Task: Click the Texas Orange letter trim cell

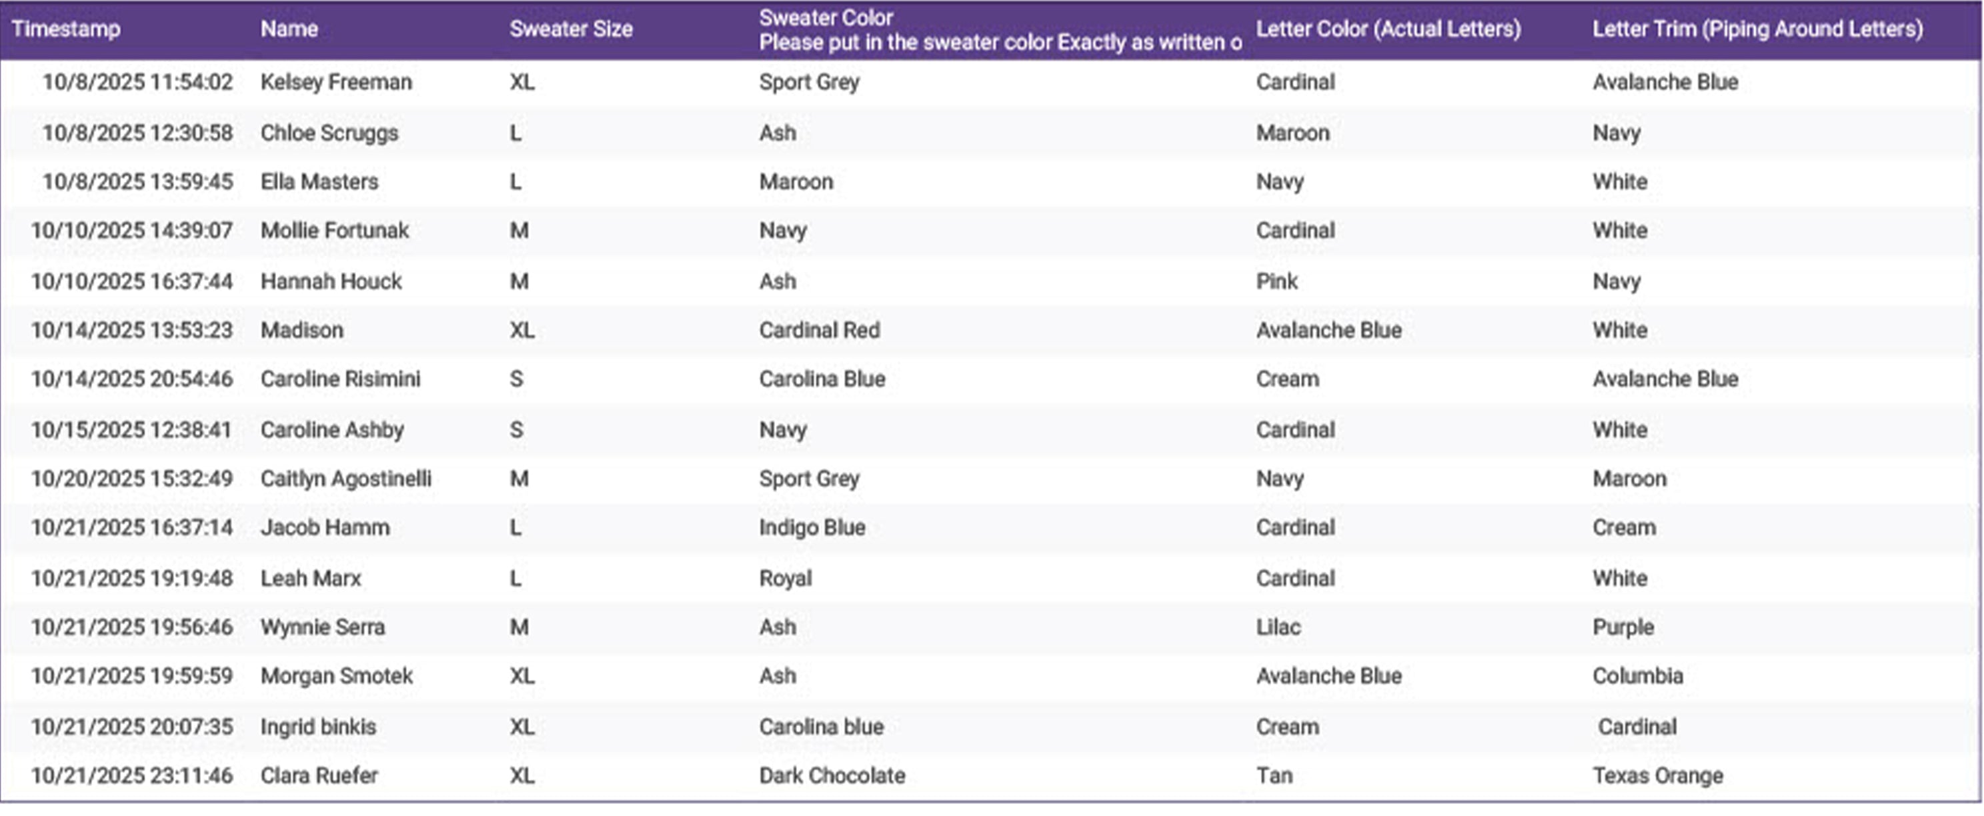Action: point(1657,776)
